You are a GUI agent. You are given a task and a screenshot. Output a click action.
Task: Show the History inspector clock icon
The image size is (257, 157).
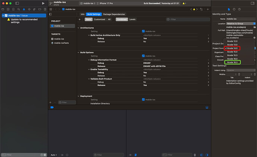[x=234, y=9]
